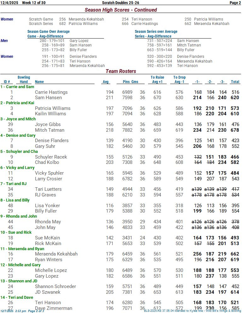The width and height of the screenshot is (242, 313).
Task: Click the 'Page 2' header label
Action: [x=235, y=3]
